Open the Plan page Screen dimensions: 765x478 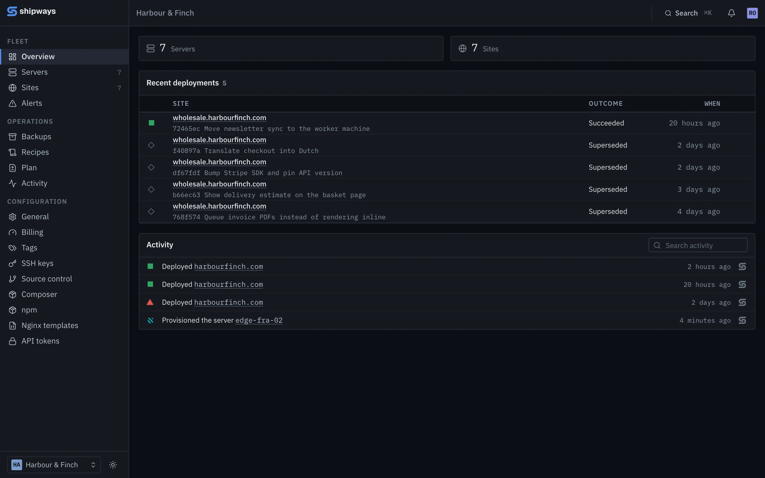coord(65,168)
